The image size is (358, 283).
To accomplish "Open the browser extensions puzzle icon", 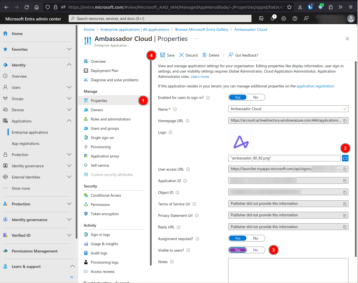I will coord(331,7).
